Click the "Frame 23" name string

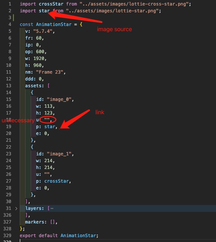(x=50, y=72)
